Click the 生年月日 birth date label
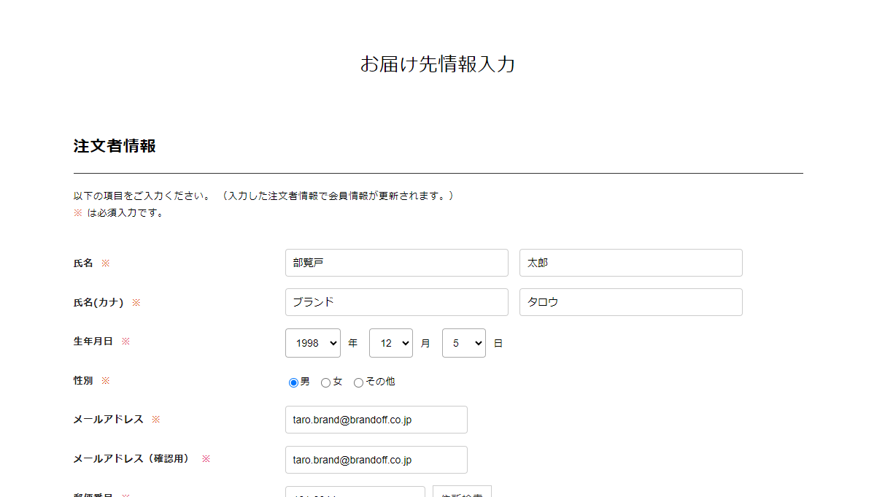 click(93, 342)
